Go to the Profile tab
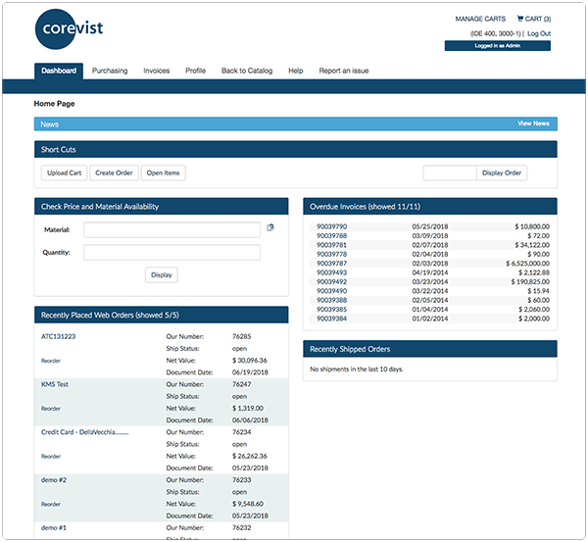588x542 pixels. [x=195, y=71]
